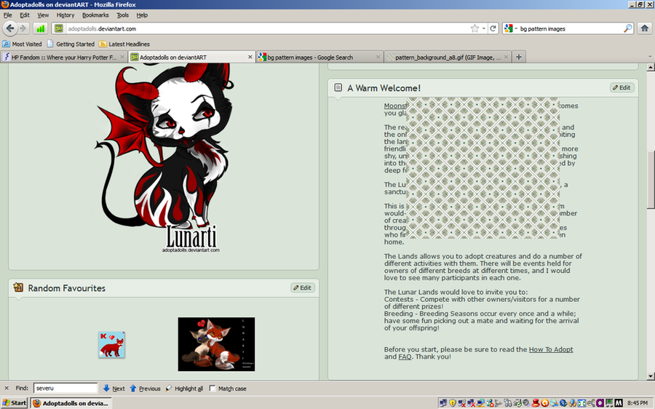
Task: Click the Forward navigation arrow
Action: [x=23, y=28]
